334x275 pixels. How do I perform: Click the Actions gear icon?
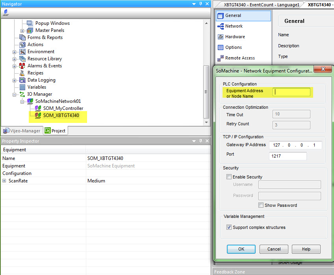[x=22, y=45]
